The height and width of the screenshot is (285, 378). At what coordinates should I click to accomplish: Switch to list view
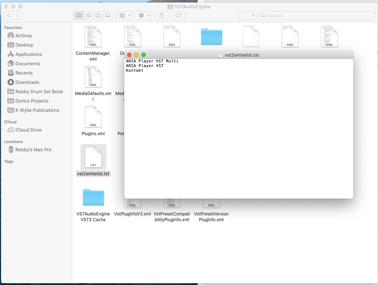(89, 15)
